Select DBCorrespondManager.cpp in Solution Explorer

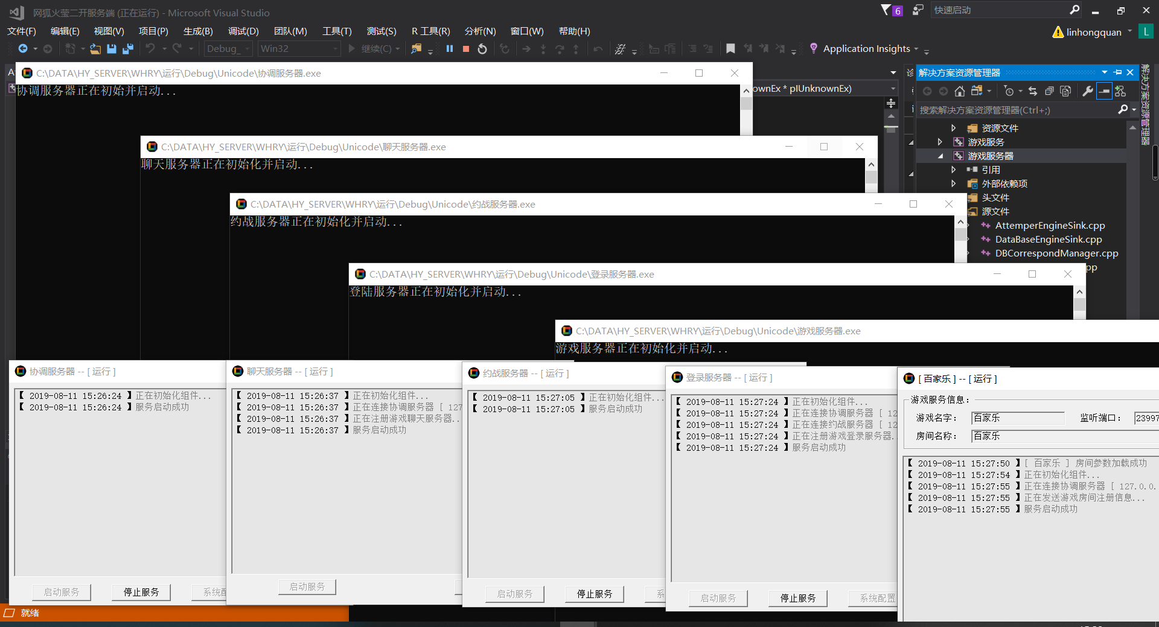[x=1056, y=253]
